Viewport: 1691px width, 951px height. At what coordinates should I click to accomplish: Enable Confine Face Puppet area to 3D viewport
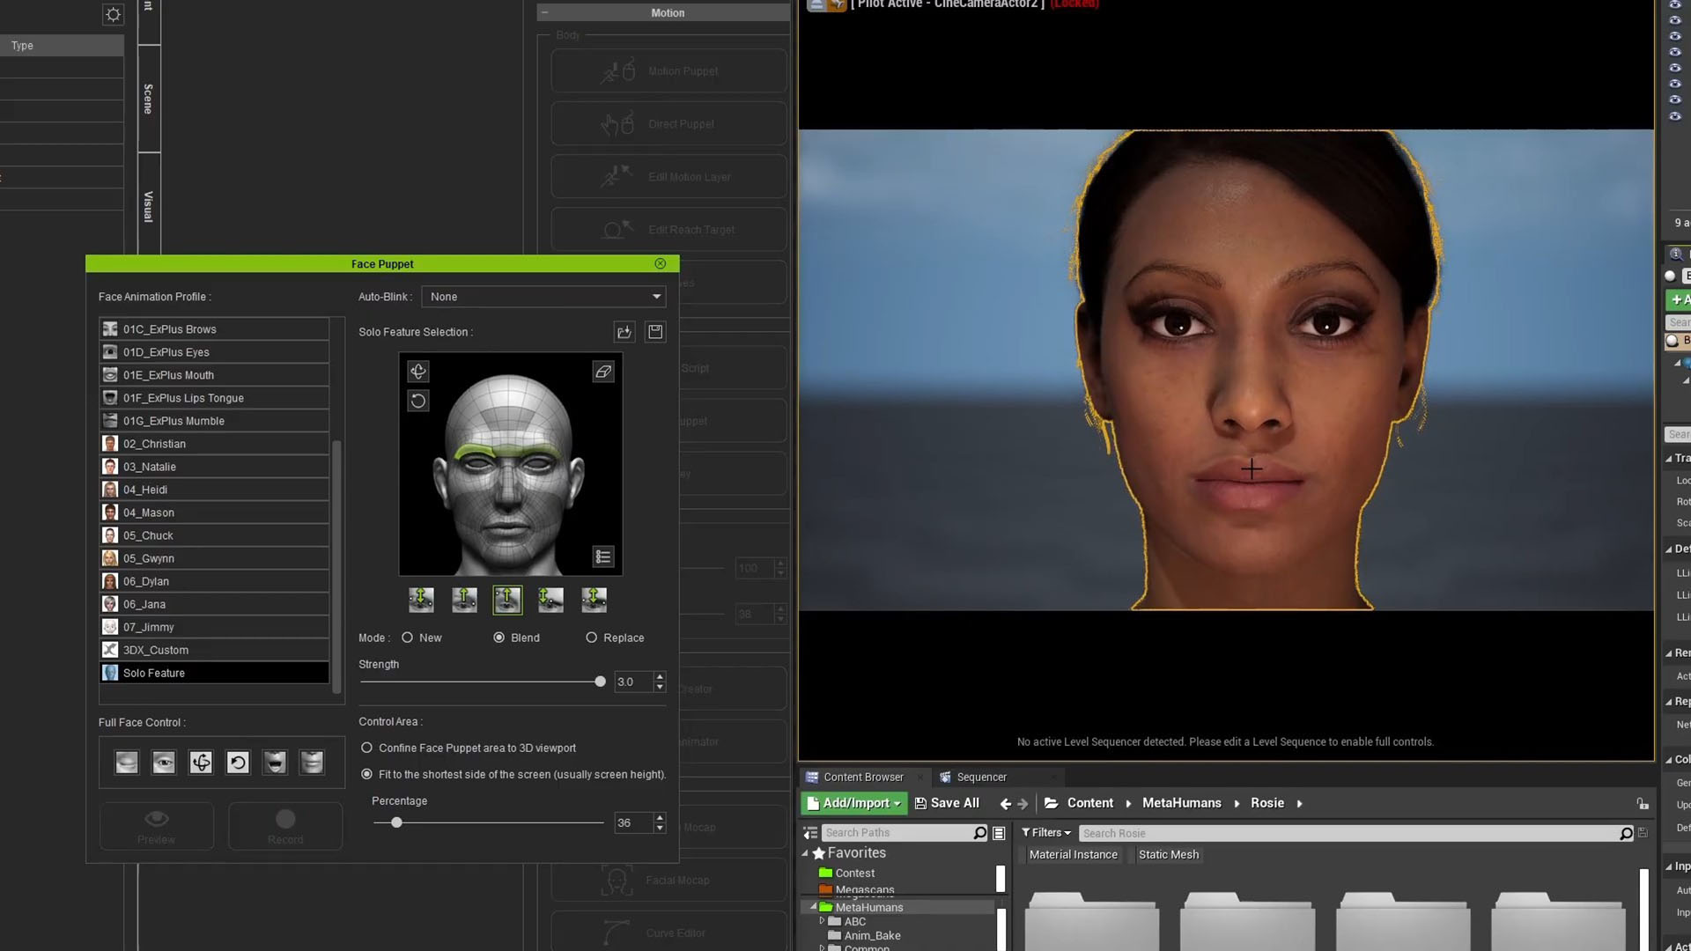[x=366, y=748]
